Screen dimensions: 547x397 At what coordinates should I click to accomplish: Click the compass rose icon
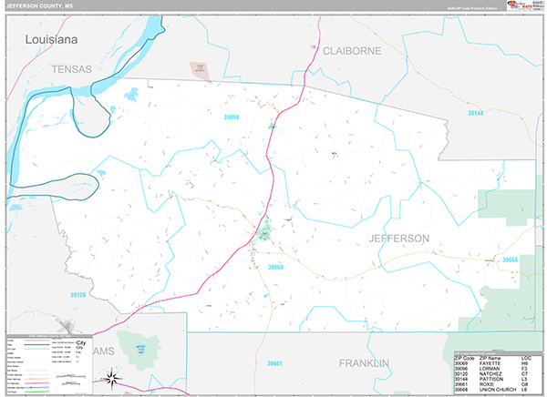tap(111, 378)
